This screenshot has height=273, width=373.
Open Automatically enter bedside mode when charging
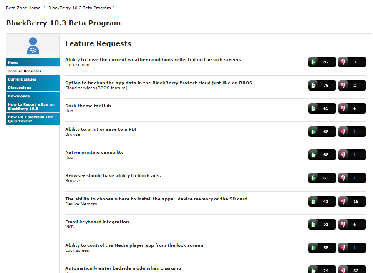123,268
